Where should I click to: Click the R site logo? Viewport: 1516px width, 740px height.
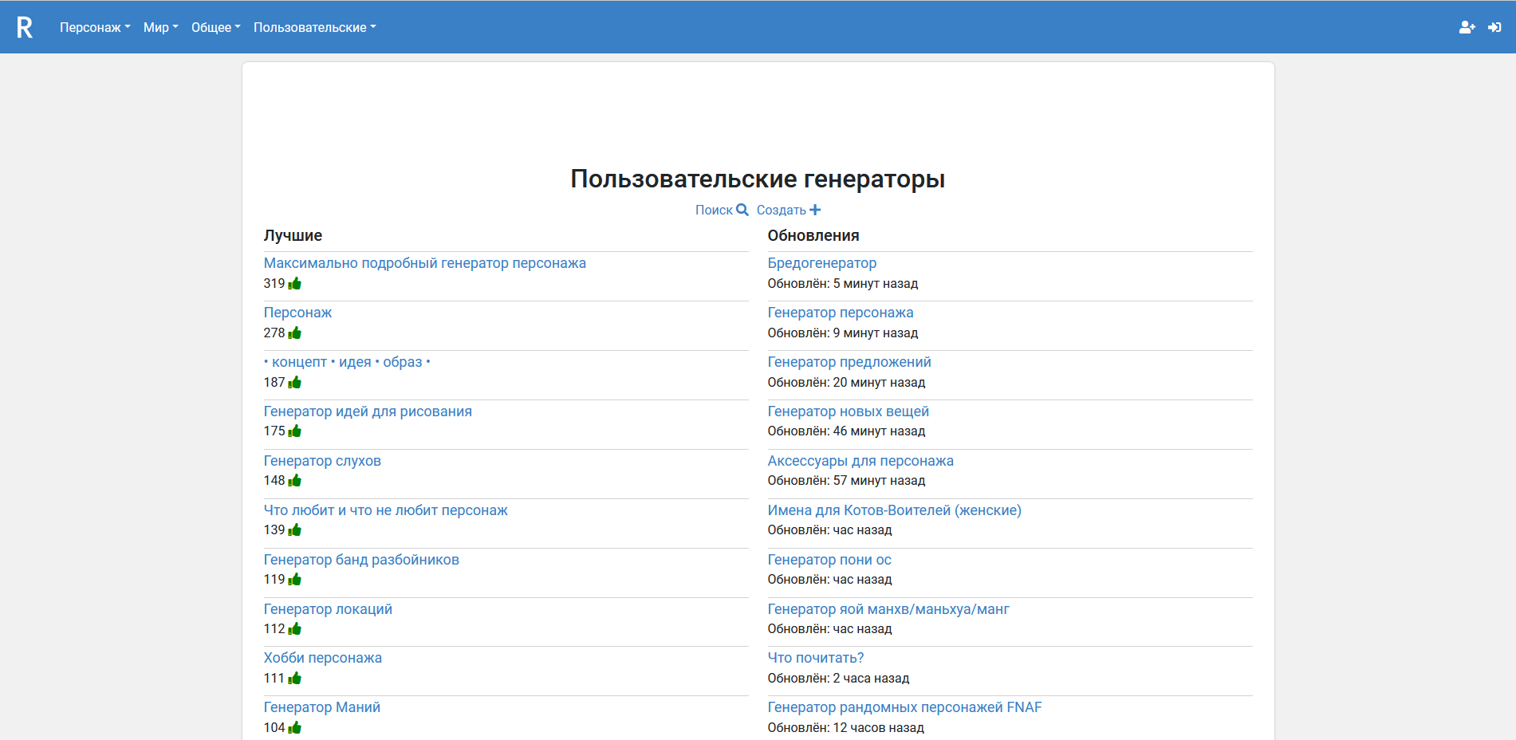click(25, 27)
